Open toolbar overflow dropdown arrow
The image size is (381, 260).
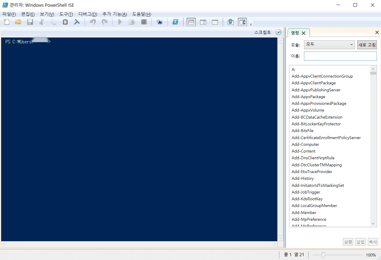tap(251, 23)
